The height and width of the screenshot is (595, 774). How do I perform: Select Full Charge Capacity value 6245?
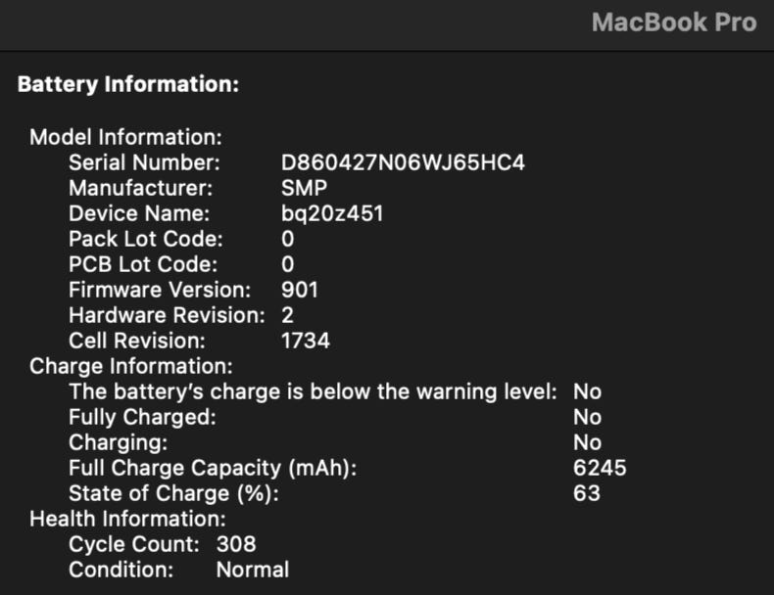tap(600, 468)
